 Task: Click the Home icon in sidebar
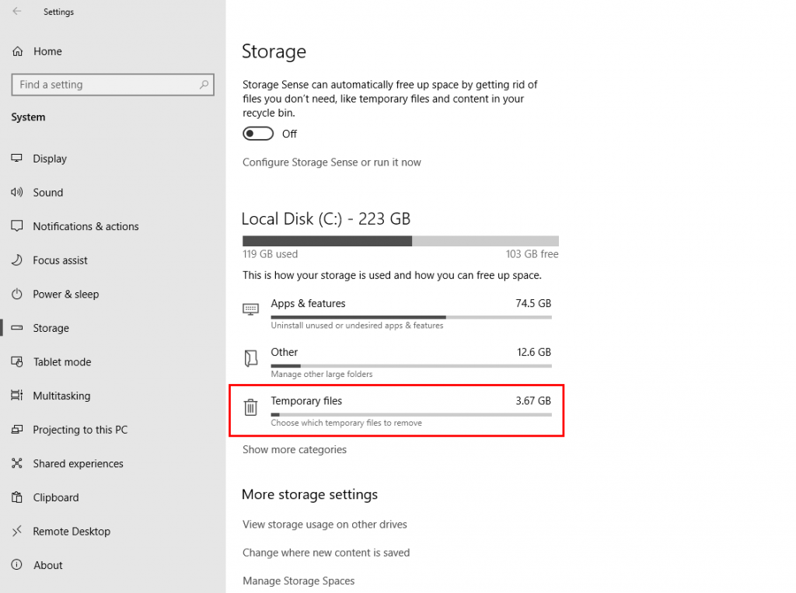click(x=17, y=51)
